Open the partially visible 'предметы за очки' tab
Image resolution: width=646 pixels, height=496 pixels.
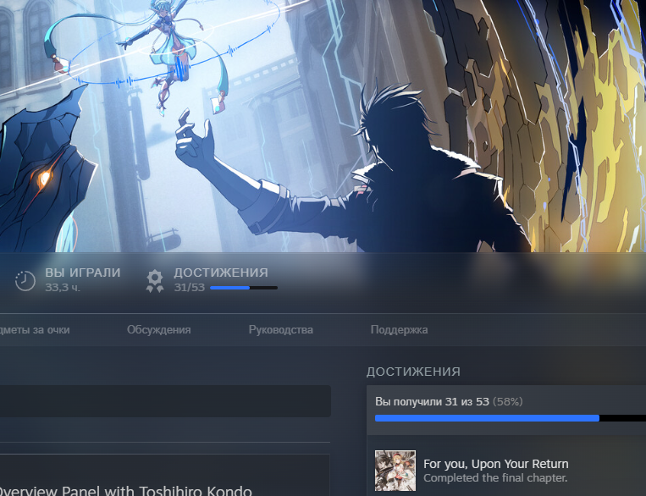(35, 329)
